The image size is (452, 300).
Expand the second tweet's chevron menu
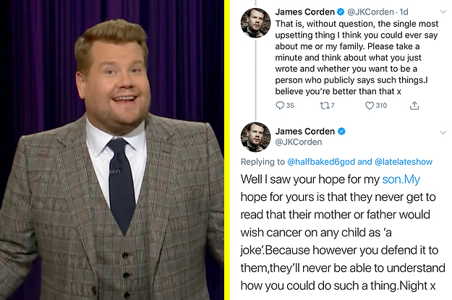[443, 132]
